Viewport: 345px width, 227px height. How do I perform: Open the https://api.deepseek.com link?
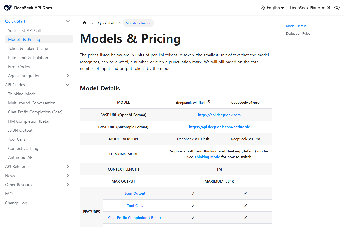[x=219, y=115]
